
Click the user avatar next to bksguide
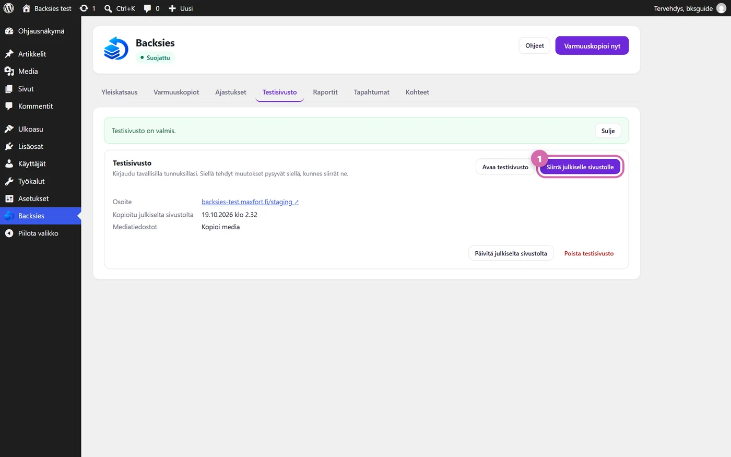click(721, 8)
